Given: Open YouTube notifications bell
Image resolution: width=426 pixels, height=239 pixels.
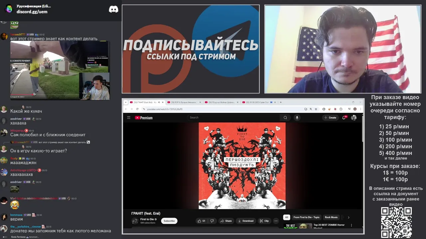Looking at the screenshot, I should click(344, 118).
